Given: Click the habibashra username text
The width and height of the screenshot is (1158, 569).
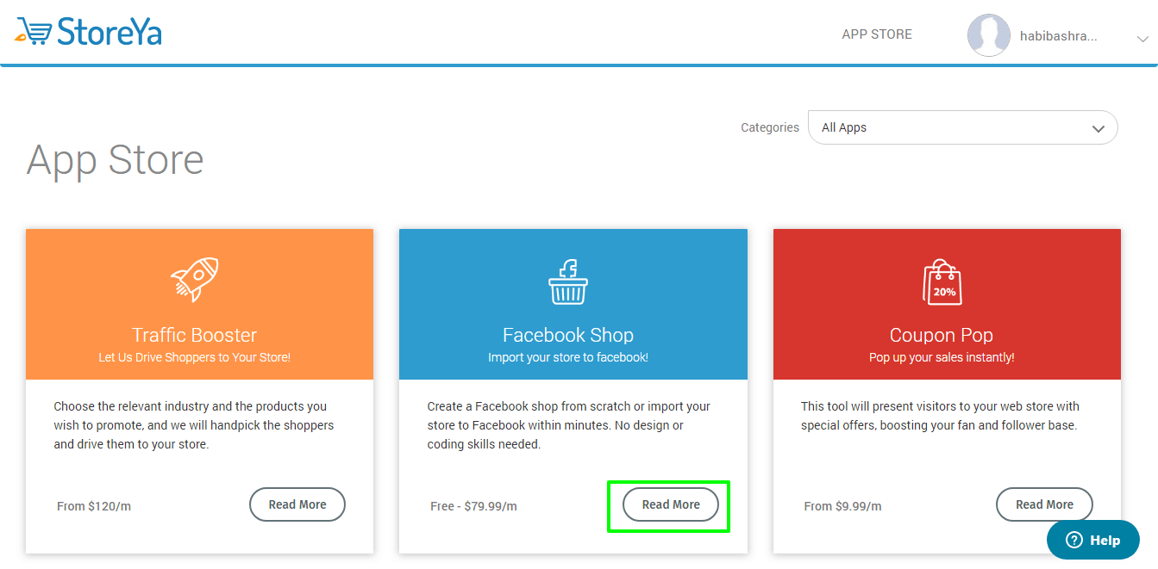Looking at the screenshot, I should 1059,36.
